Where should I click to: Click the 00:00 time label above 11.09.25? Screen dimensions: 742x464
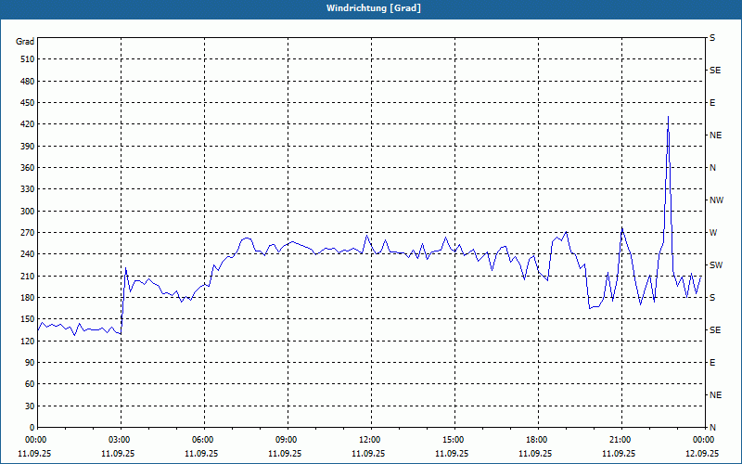[34, 440]
